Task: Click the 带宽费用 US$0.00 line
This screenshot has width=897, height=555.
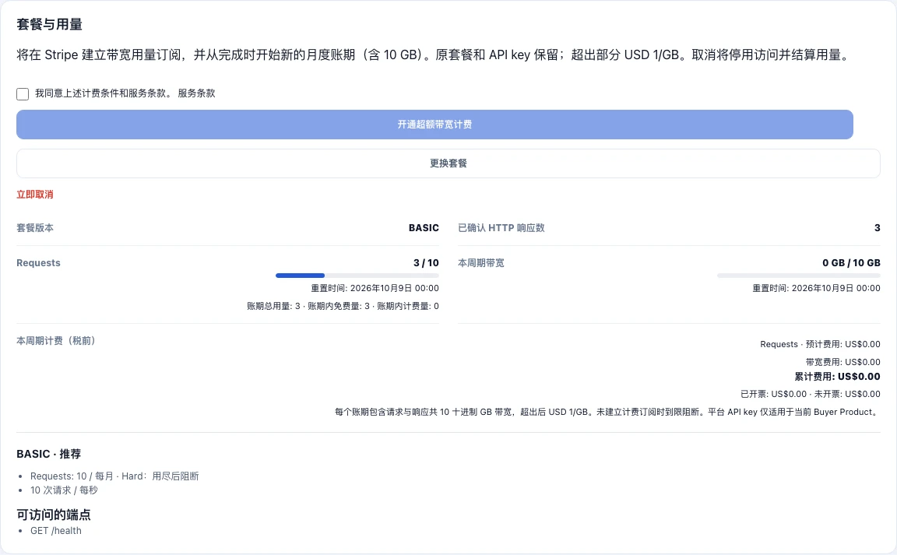Action: pos(842,362)
